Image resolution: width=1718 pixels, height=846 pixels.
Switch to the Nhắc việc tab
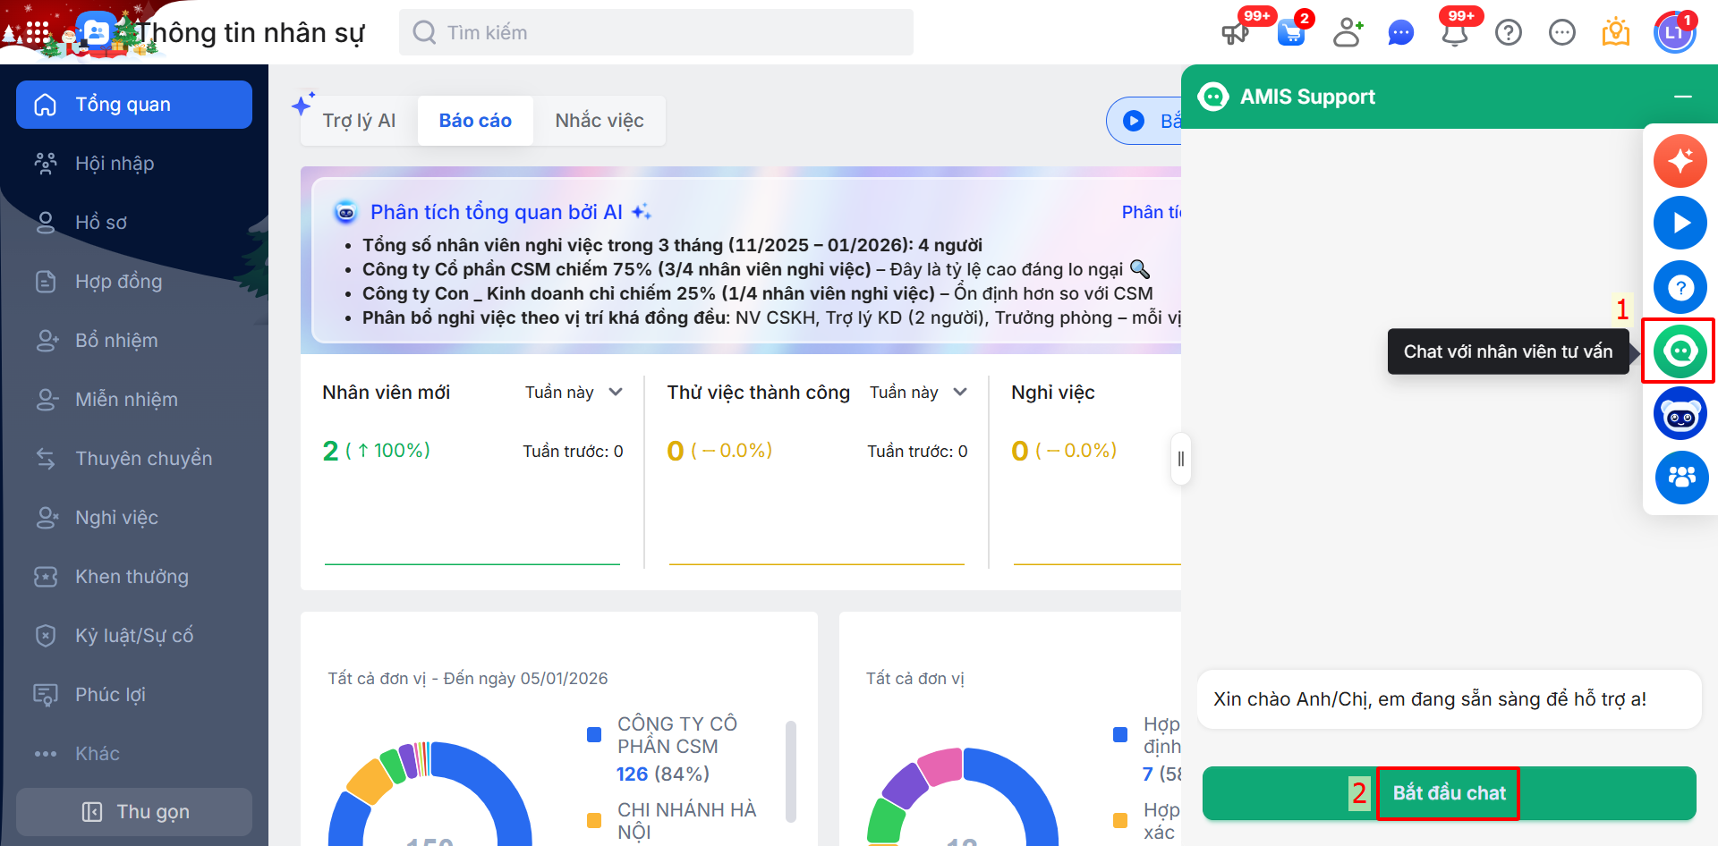point(600,121)
